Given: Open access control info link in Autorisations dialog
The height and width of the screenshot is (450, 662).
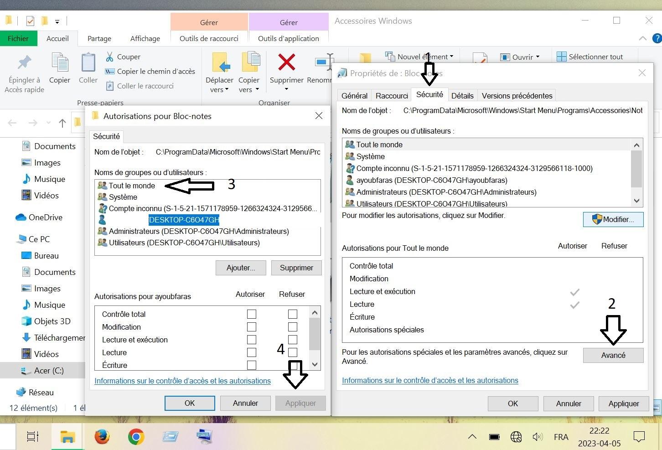Looking at the screenshot, I should (182, 381).
